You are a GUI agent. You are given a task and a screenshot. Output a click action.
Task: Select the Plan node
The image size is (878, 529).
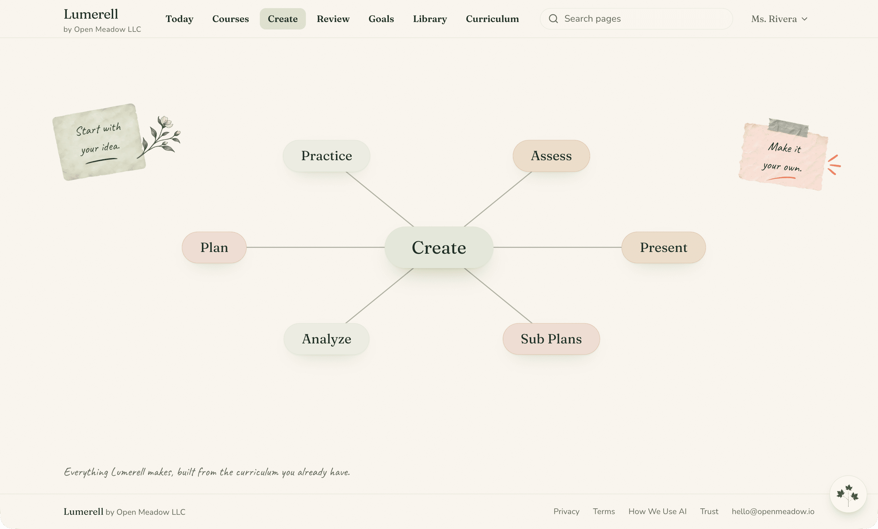click(x=214, y=247)
